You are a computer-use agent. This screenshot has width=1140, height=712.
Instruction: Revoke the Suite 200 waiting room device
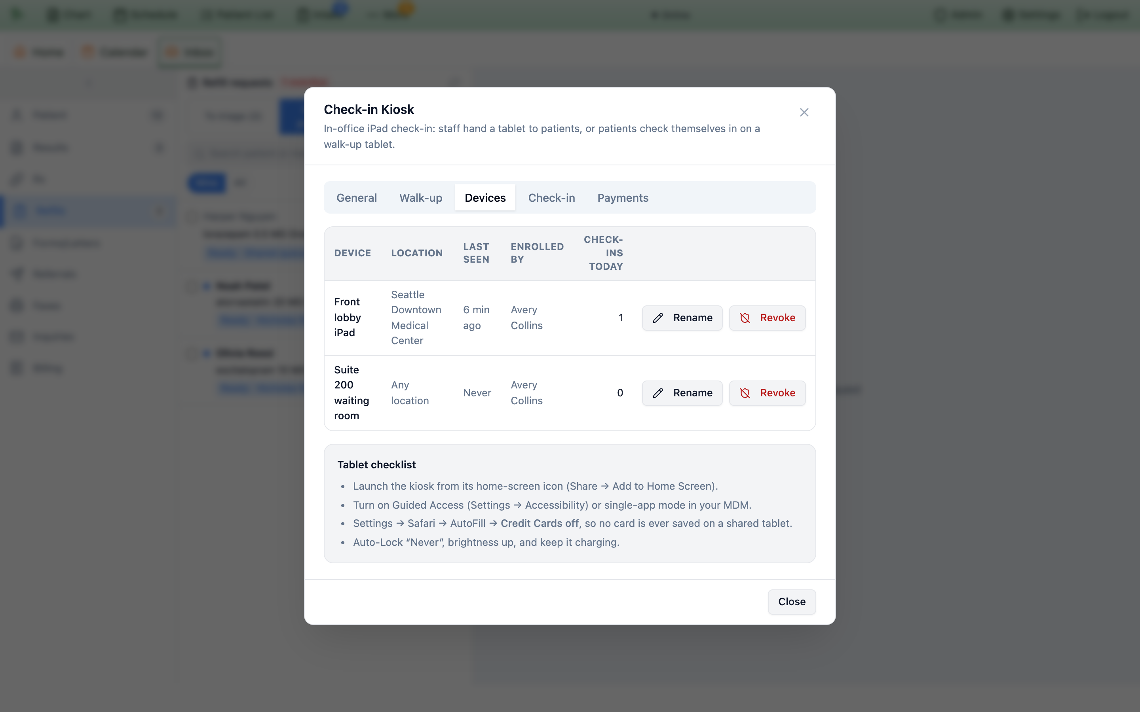point(767,393)
